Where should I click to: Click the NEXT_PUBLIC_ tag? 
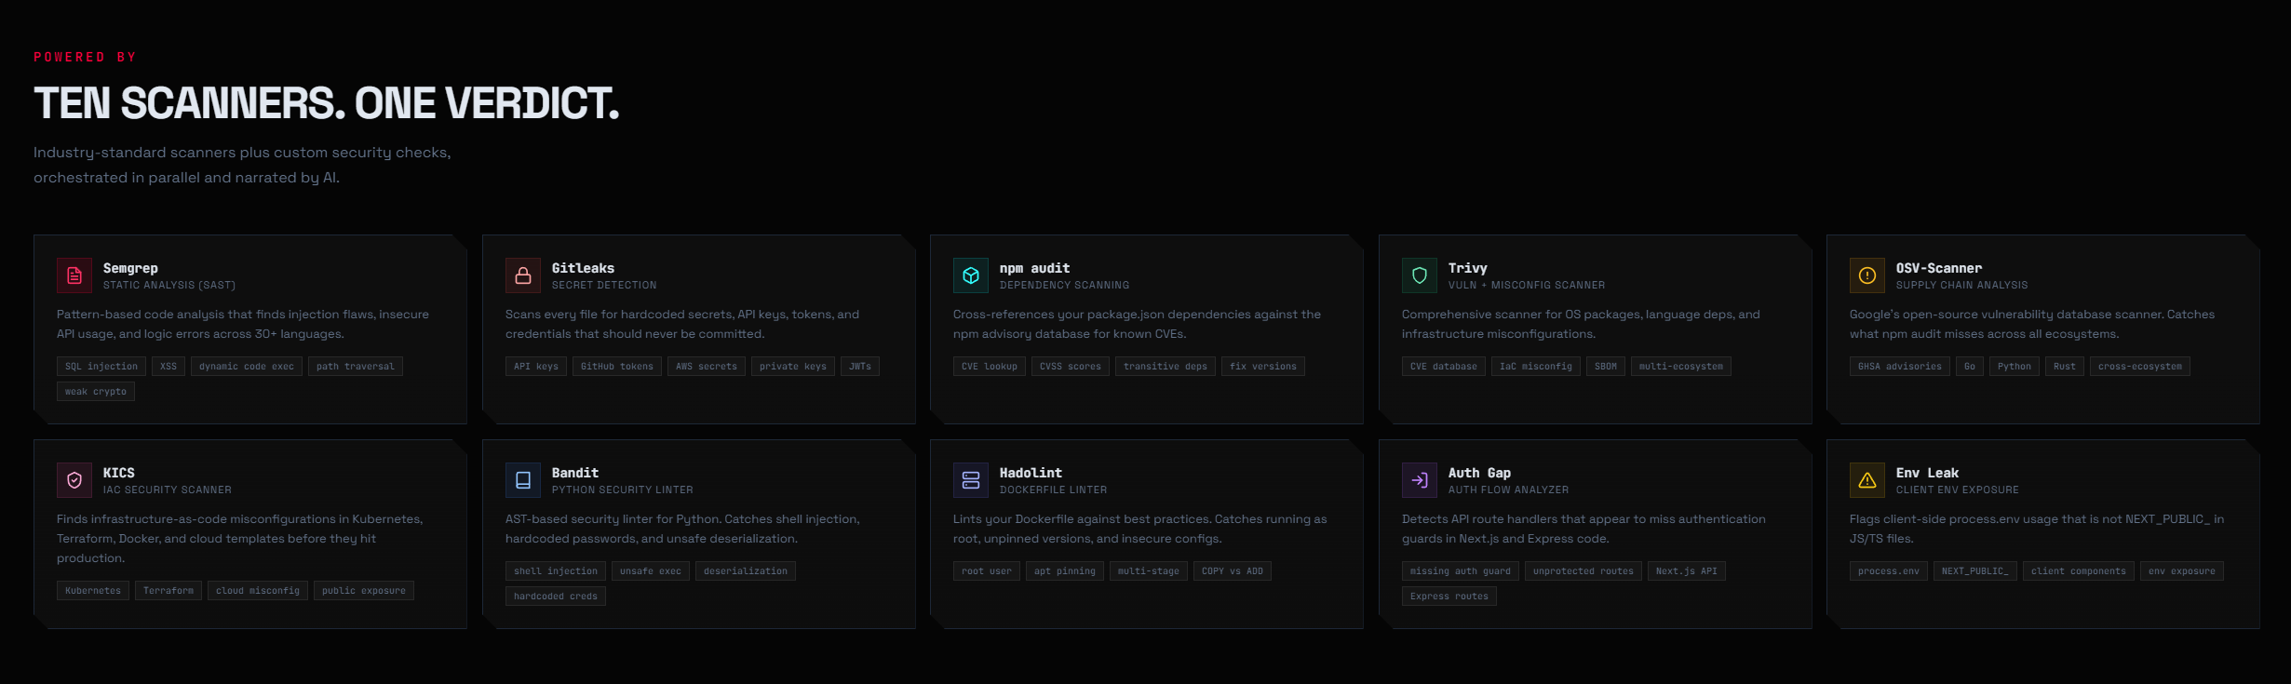[x=1975, y=571]
